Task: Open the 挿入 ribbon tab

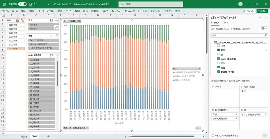Action: [x=23, y=11]
